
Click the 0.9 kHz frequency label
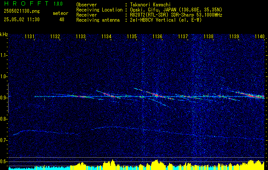3,98
